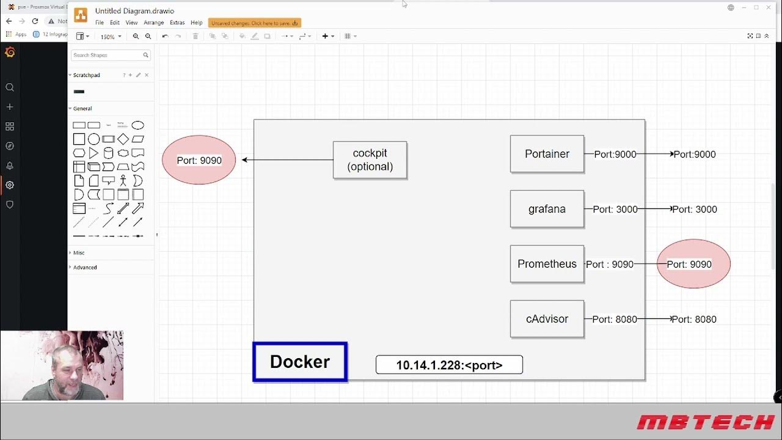Click the Grafana logo icon
Screen dimensions: 782x440
point(10,53)
